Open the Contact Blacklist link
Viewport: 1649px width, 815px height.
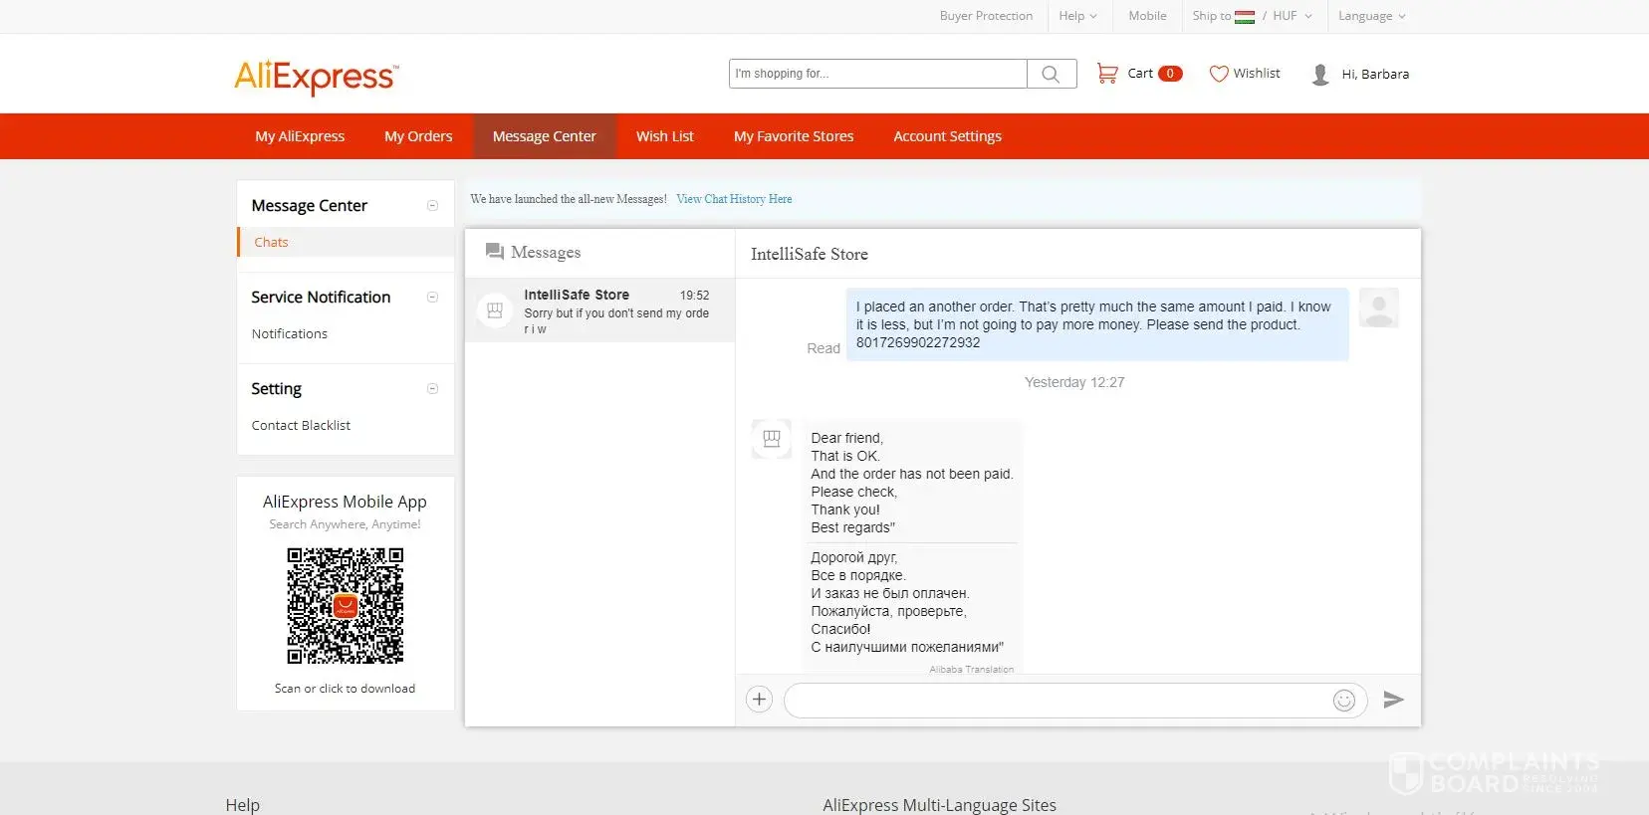(x=301, y=425)
